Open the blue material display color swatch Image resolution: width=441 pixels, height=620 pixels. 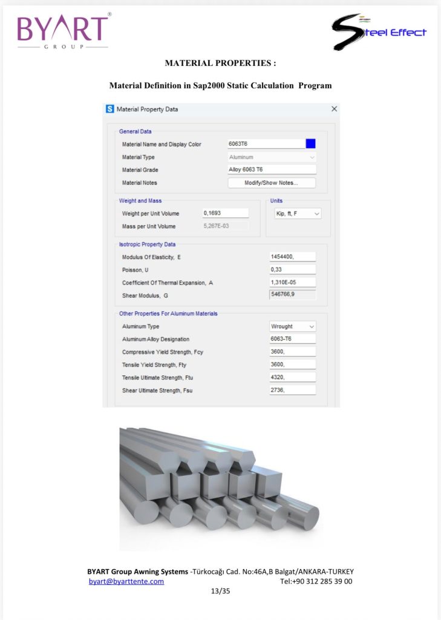click(310, 143)
